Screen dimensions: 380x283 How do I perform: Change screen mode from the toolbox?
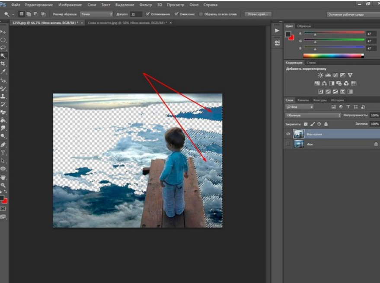pyautogui.click(x=3, y=216)
